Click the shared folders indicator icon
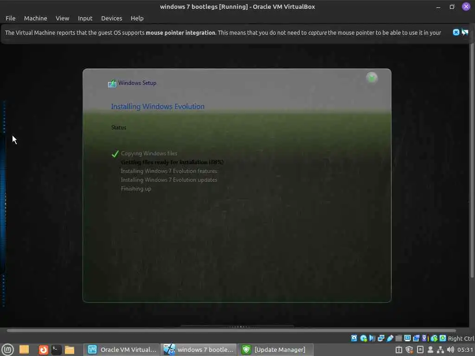Image resolution: width=475 pixels, height=356 pixels. tap(398, 338)
